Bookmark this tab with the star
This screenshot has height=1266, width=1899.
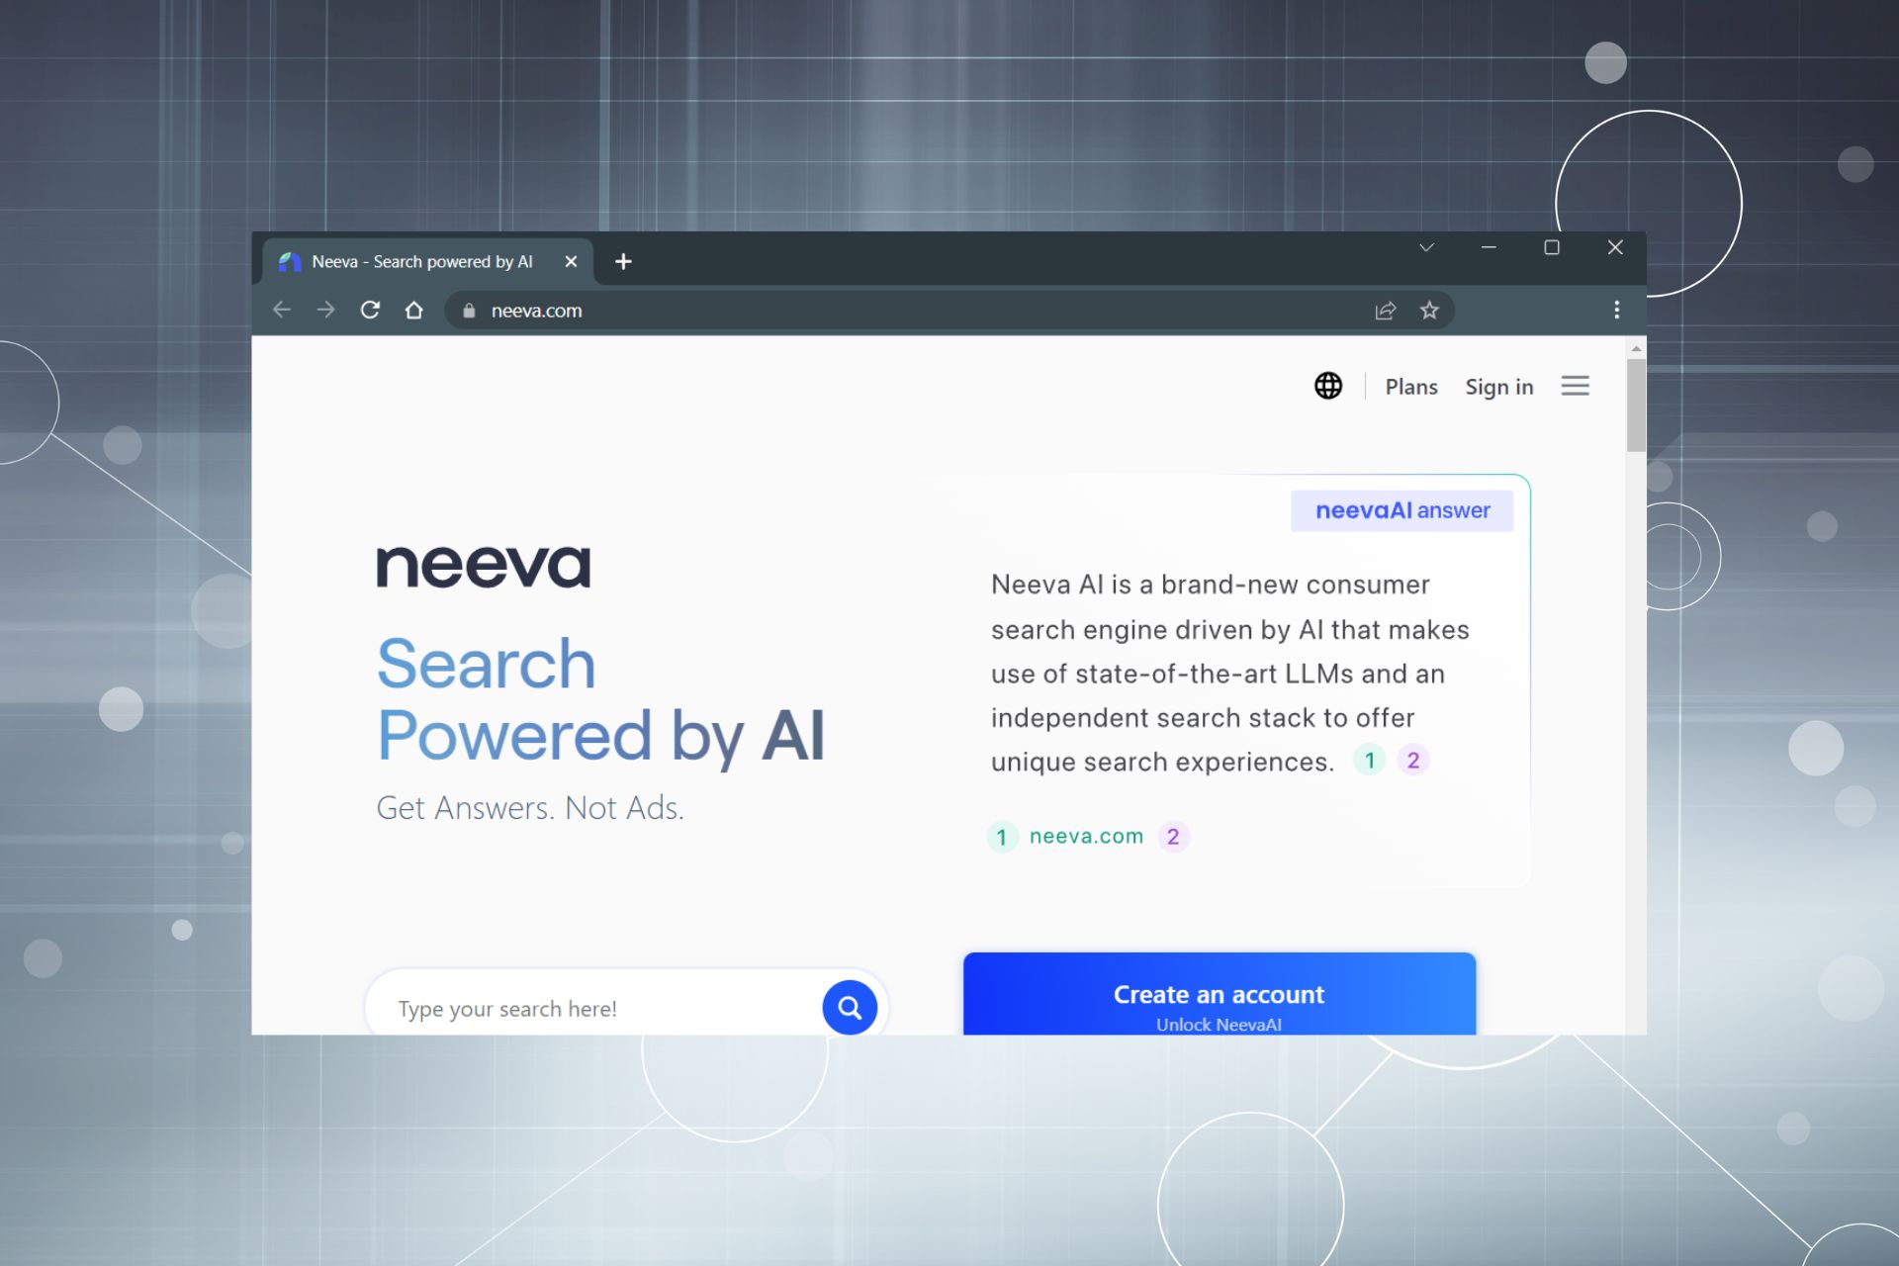(1429, 311)
